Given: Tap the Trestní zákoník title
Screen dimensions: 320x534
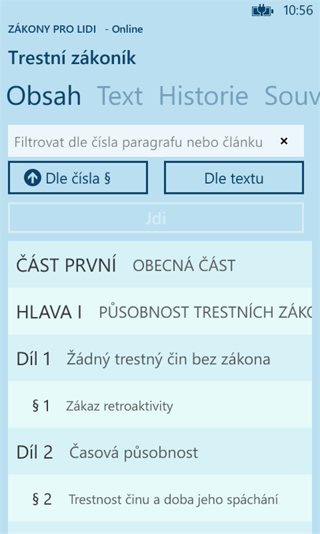Looking at the screenshot, I should point(72,57).
